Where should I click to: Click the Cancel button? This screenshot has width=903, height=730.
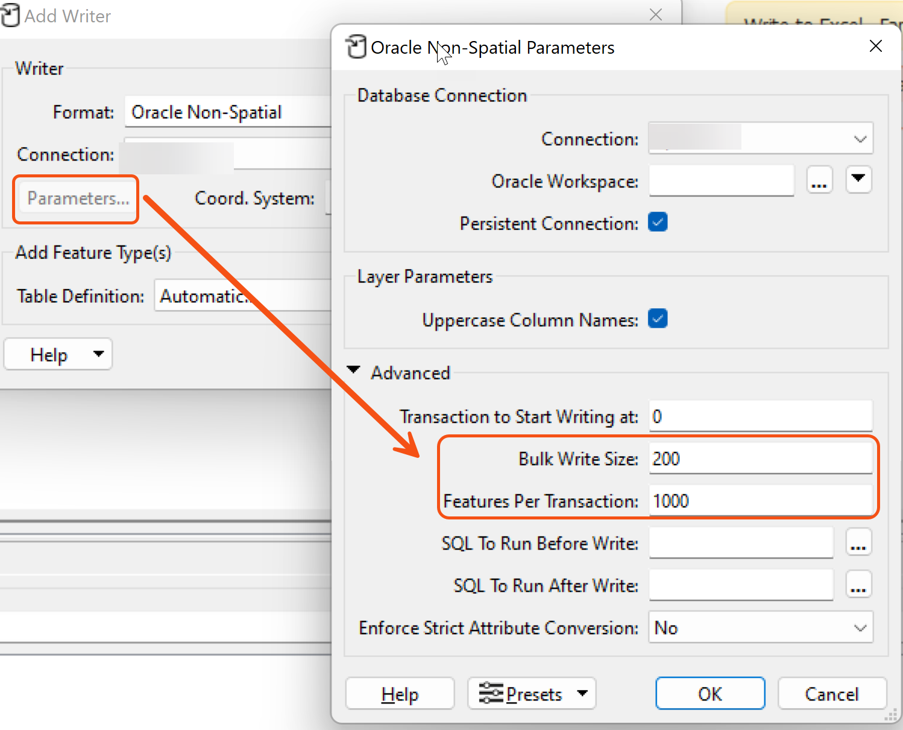pos(832,694)
